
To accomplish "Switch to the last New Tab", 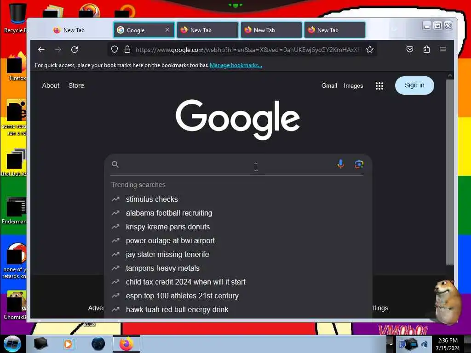I will click(x=335, y=30).
